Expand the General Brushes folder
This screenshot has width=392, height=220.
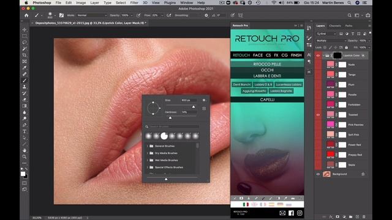click(148, 146)
